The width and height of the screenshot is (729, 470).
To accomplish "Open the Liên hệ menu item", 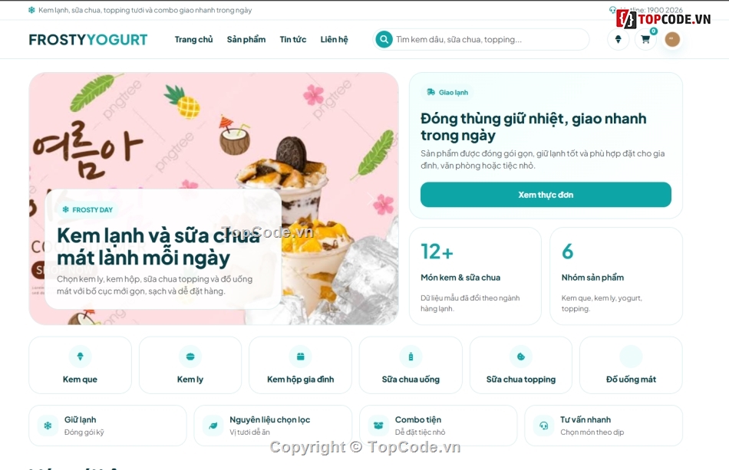I will [x=334, y=39].
